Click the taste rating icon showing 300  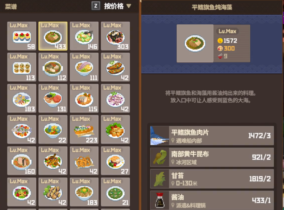pyautogui.click(x=220, y=48)
